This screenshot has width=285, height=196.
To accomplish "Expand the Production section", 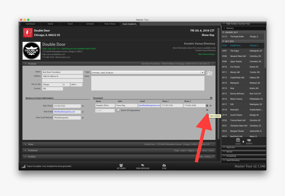I will tap(25, 150).
